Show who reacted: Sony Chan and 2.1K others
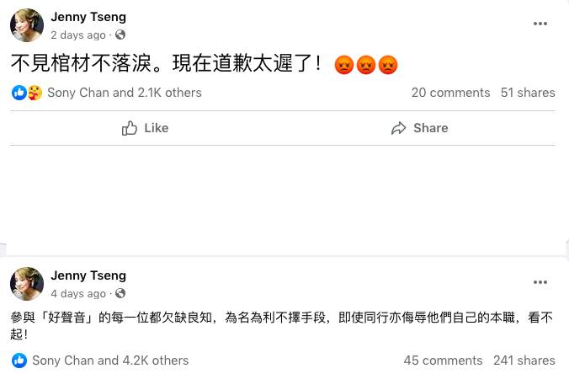The width and height of the screenshot is (569, 374). pos(125,93)
